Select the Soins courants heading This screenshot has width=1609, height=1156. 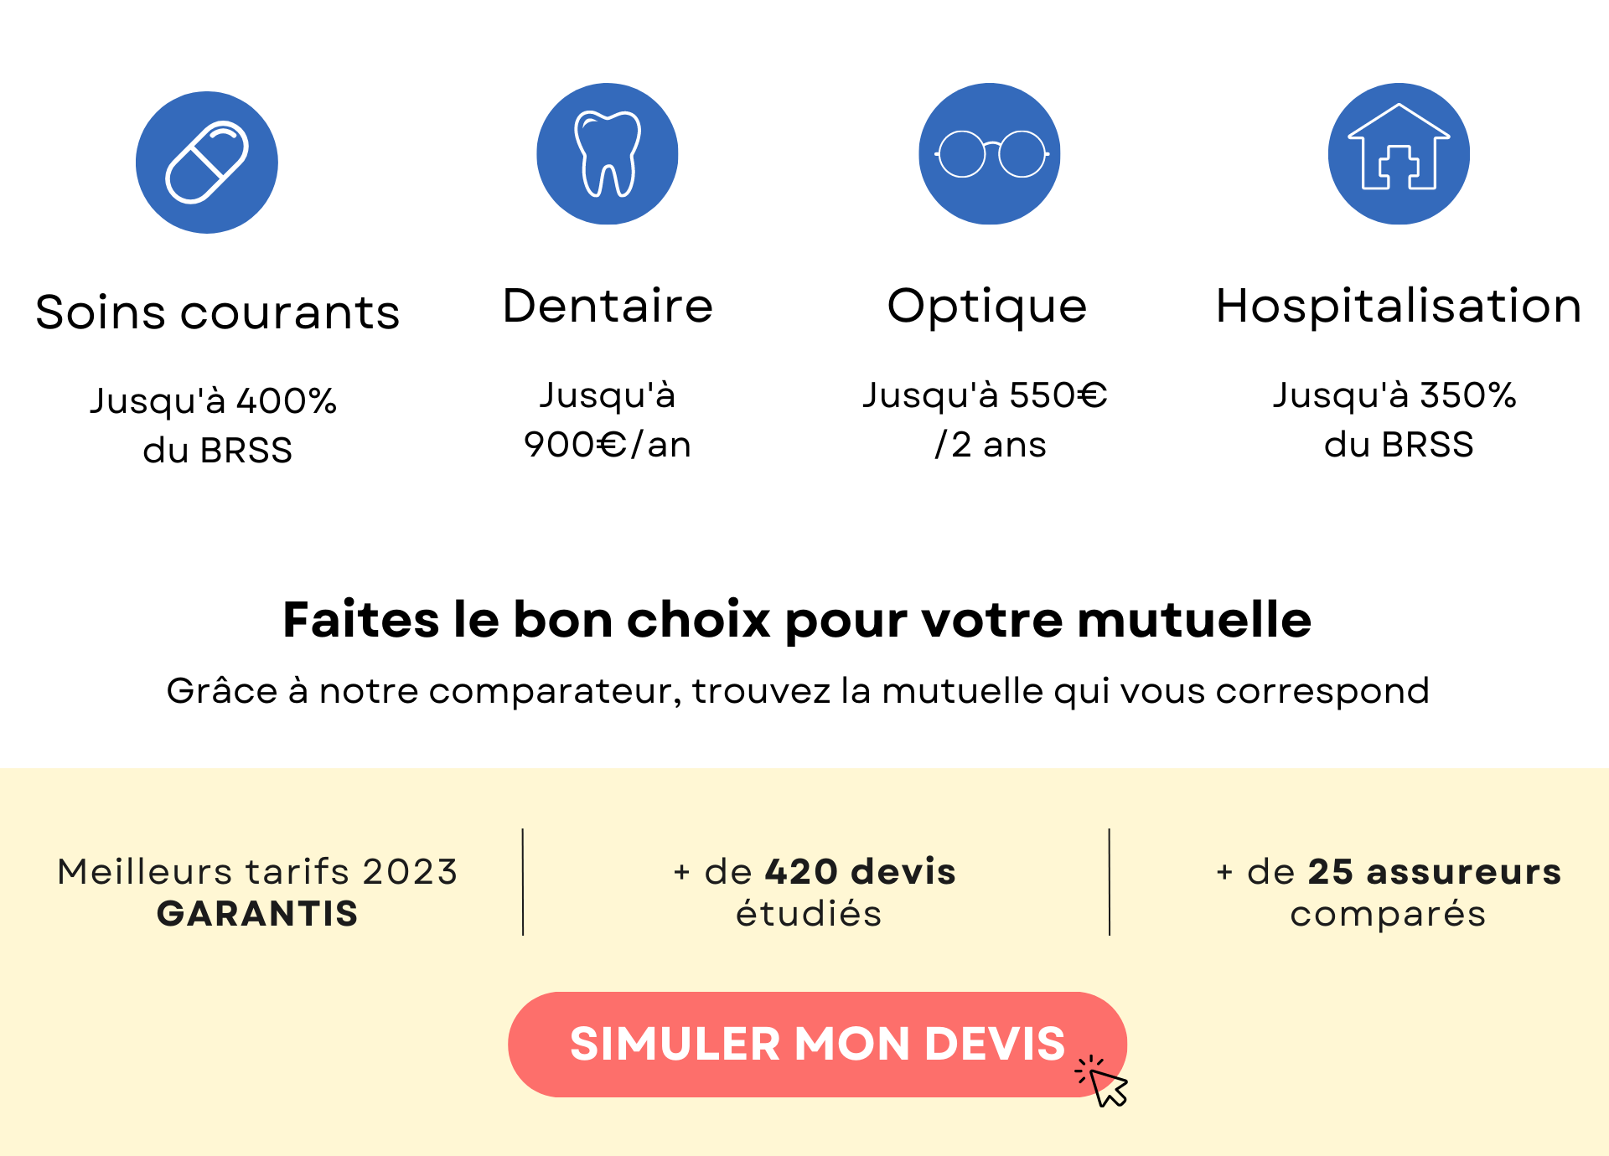[x=218, y=312]
